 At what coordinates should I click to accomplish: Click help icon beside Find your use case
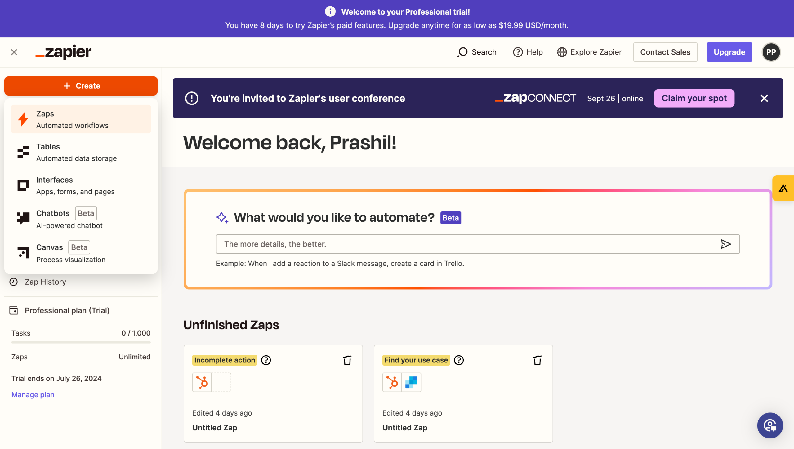click(x=459, y=360)
